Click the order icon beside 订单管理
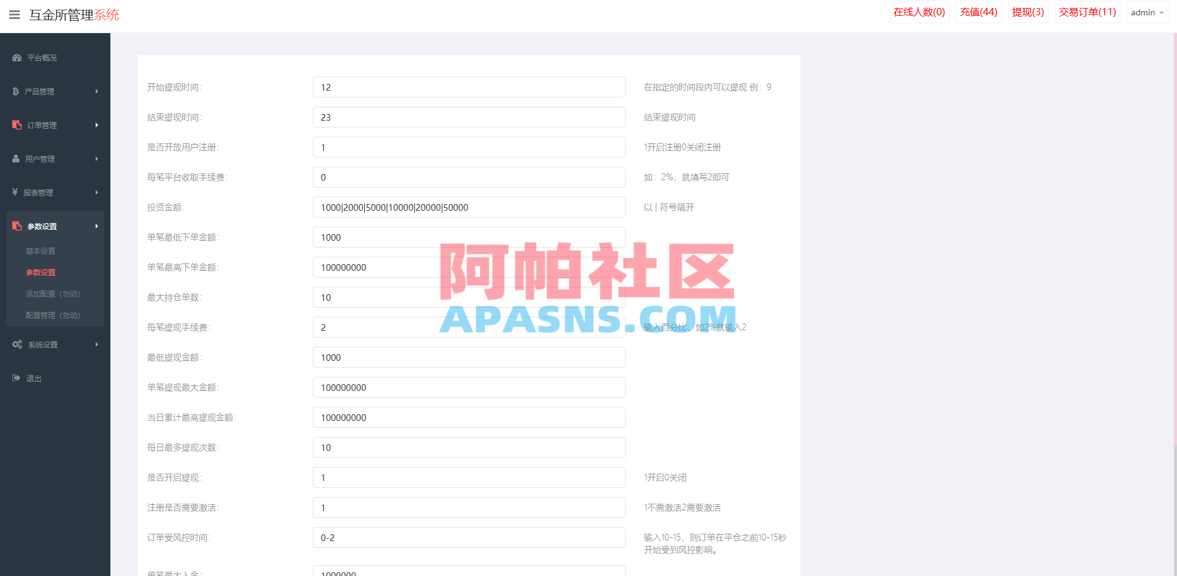This screenshot has height=576, width=1177. (x=16, y=124)
